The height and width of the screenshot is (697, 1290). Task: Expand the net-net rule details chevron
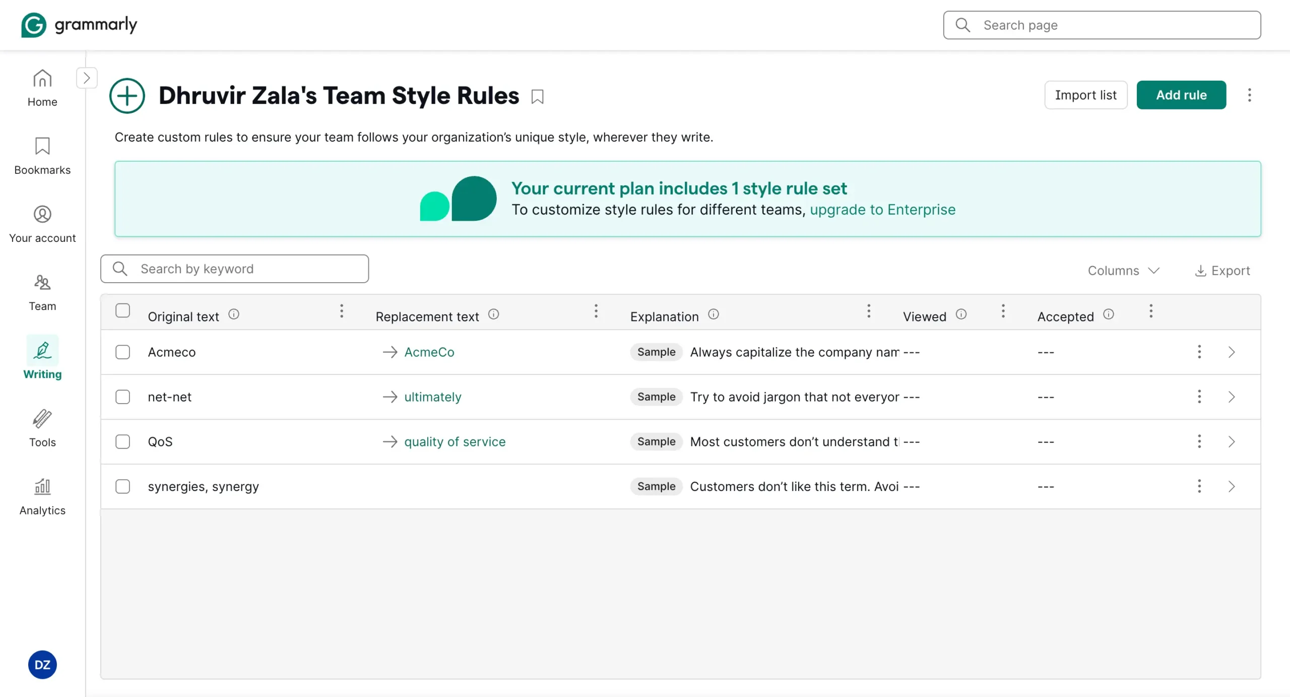point(1232,397)
